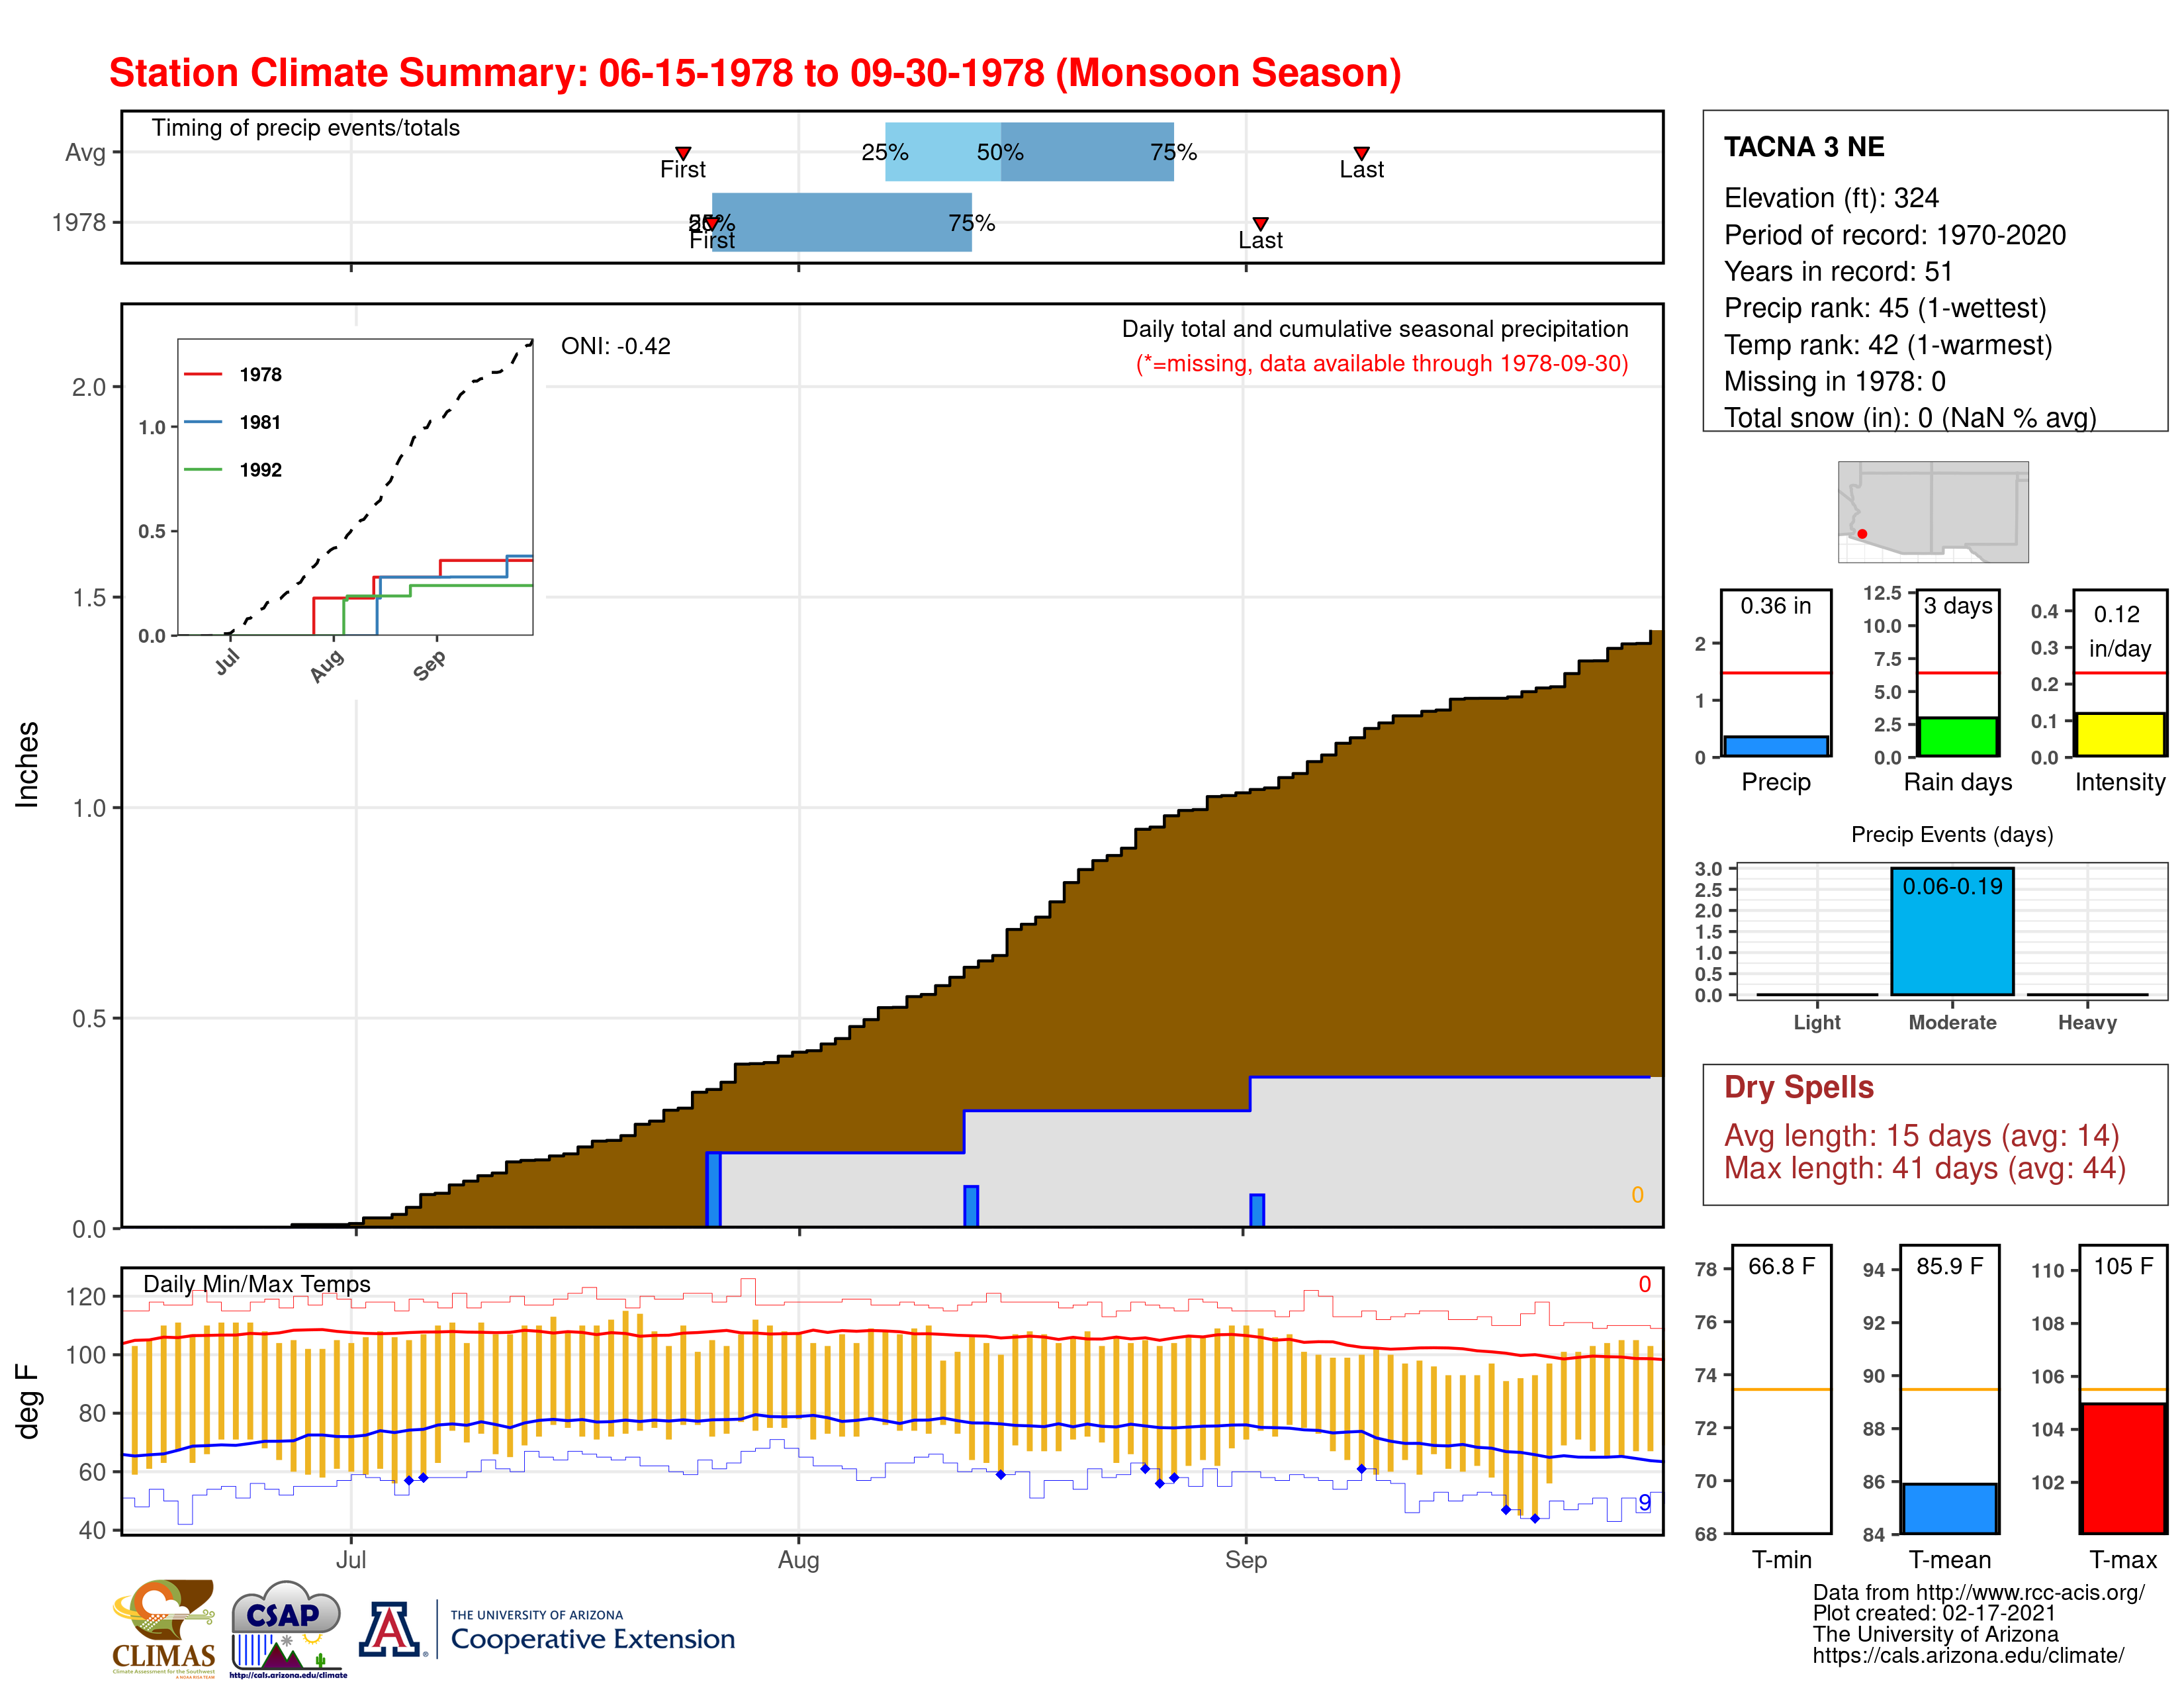Image resolution: width=2184 pixels, height=1688 pixels.
Task: Click the Daily Min/Max Temps label
Action: pos(257,1284)
